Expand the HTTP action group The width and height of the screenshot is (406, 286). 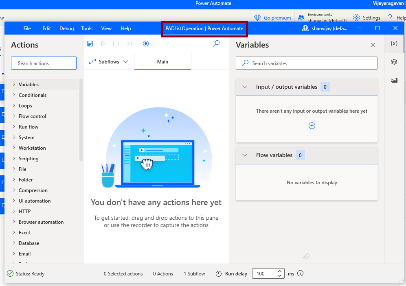tap(14, 211)
